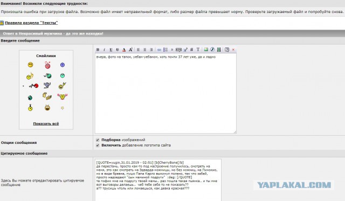Insert the red shooting smiley
This screenshot has height=201, width=345.
[33, 86]
